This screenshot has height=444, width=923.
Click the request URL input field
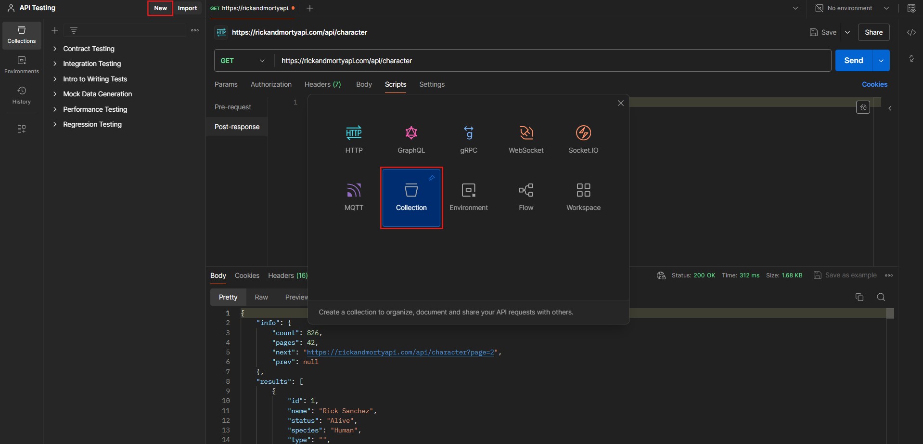pos(552,61)
